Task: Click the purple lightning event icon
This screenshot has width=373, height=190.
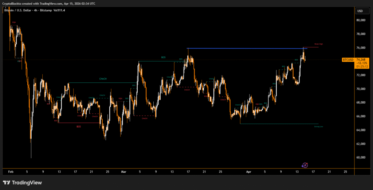Action: click(x=305, y=165)
